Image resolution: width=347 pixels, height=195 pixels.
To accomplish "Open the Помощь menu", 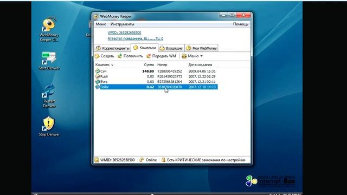I will pyautogui.click(x=241, y=24).
